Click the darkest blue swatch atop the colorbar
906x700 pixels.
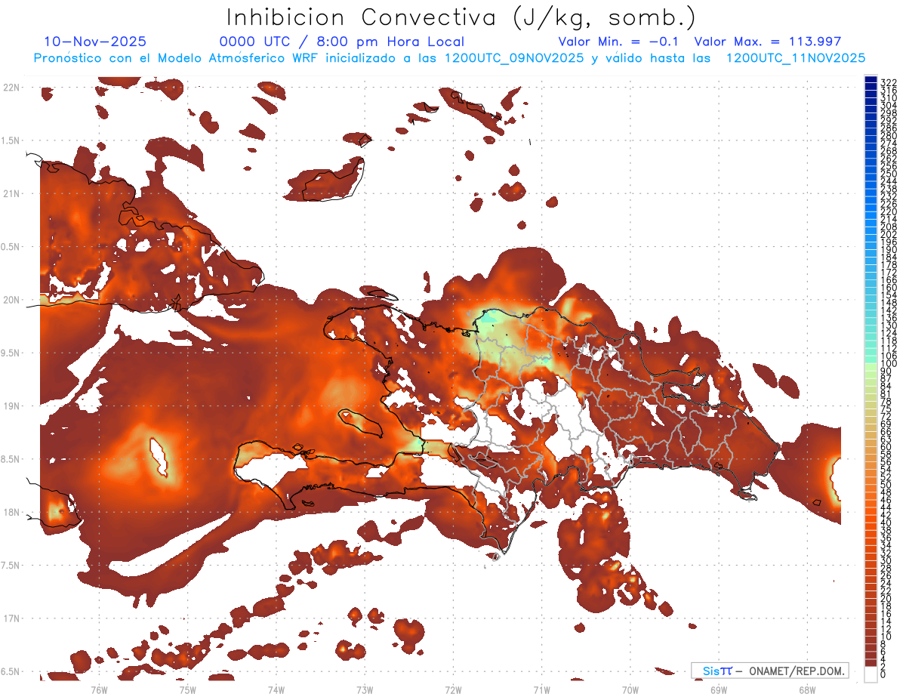tap(871, 79)
